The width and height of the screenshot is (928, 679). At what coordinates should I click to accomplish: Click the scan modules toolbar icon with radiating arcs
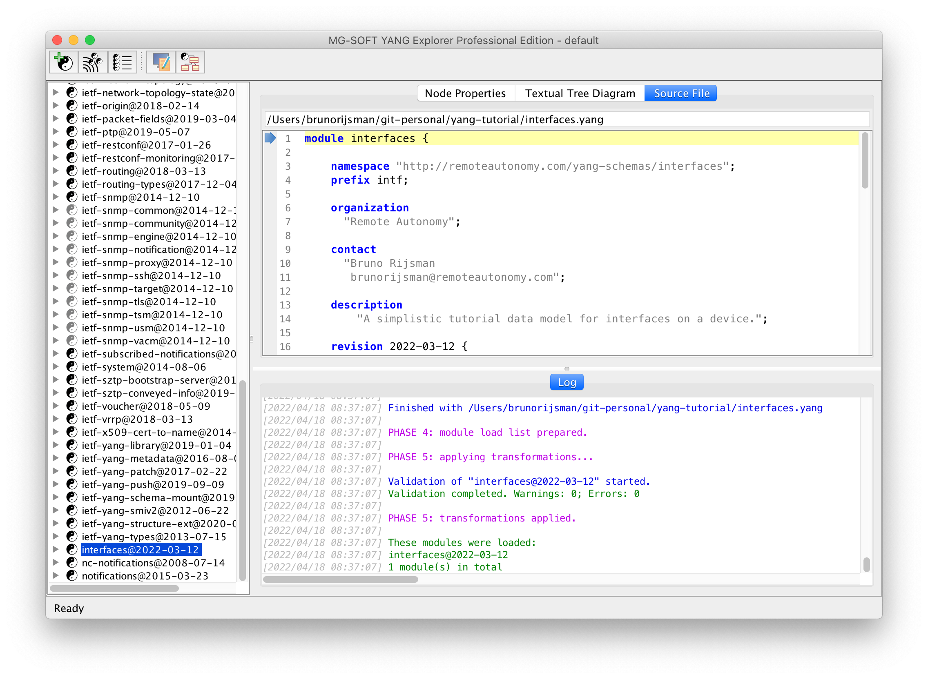[93, 62]
